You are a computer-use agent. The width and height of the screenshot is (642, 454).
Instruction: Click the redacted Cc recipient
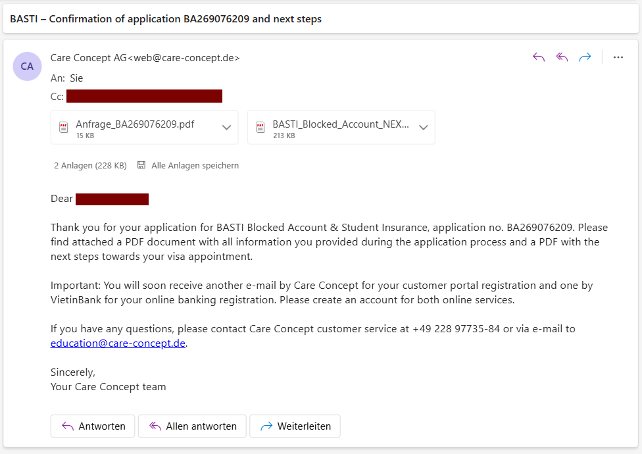coord(144,96)
